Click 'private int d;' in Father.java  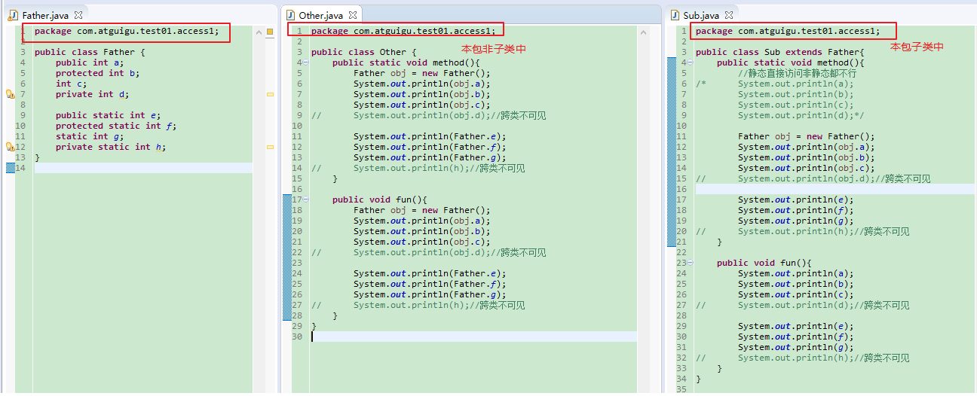(93, 94)
